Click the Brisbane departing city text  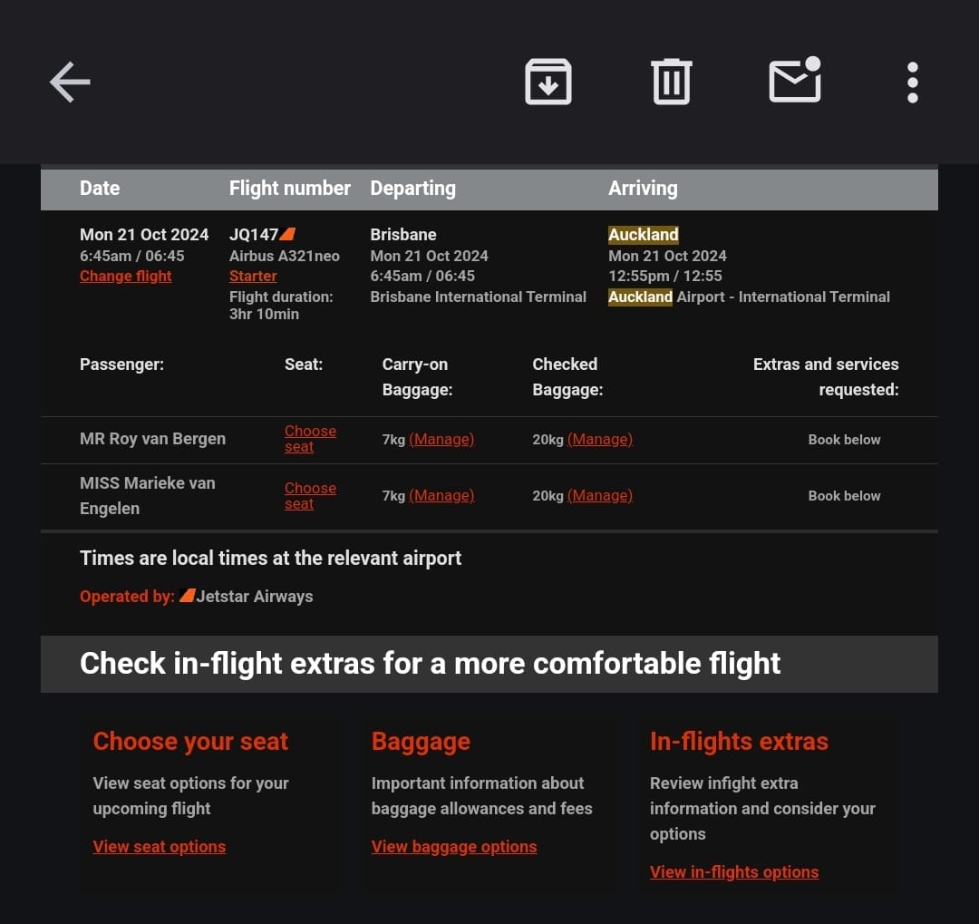[x=403, y=234]
